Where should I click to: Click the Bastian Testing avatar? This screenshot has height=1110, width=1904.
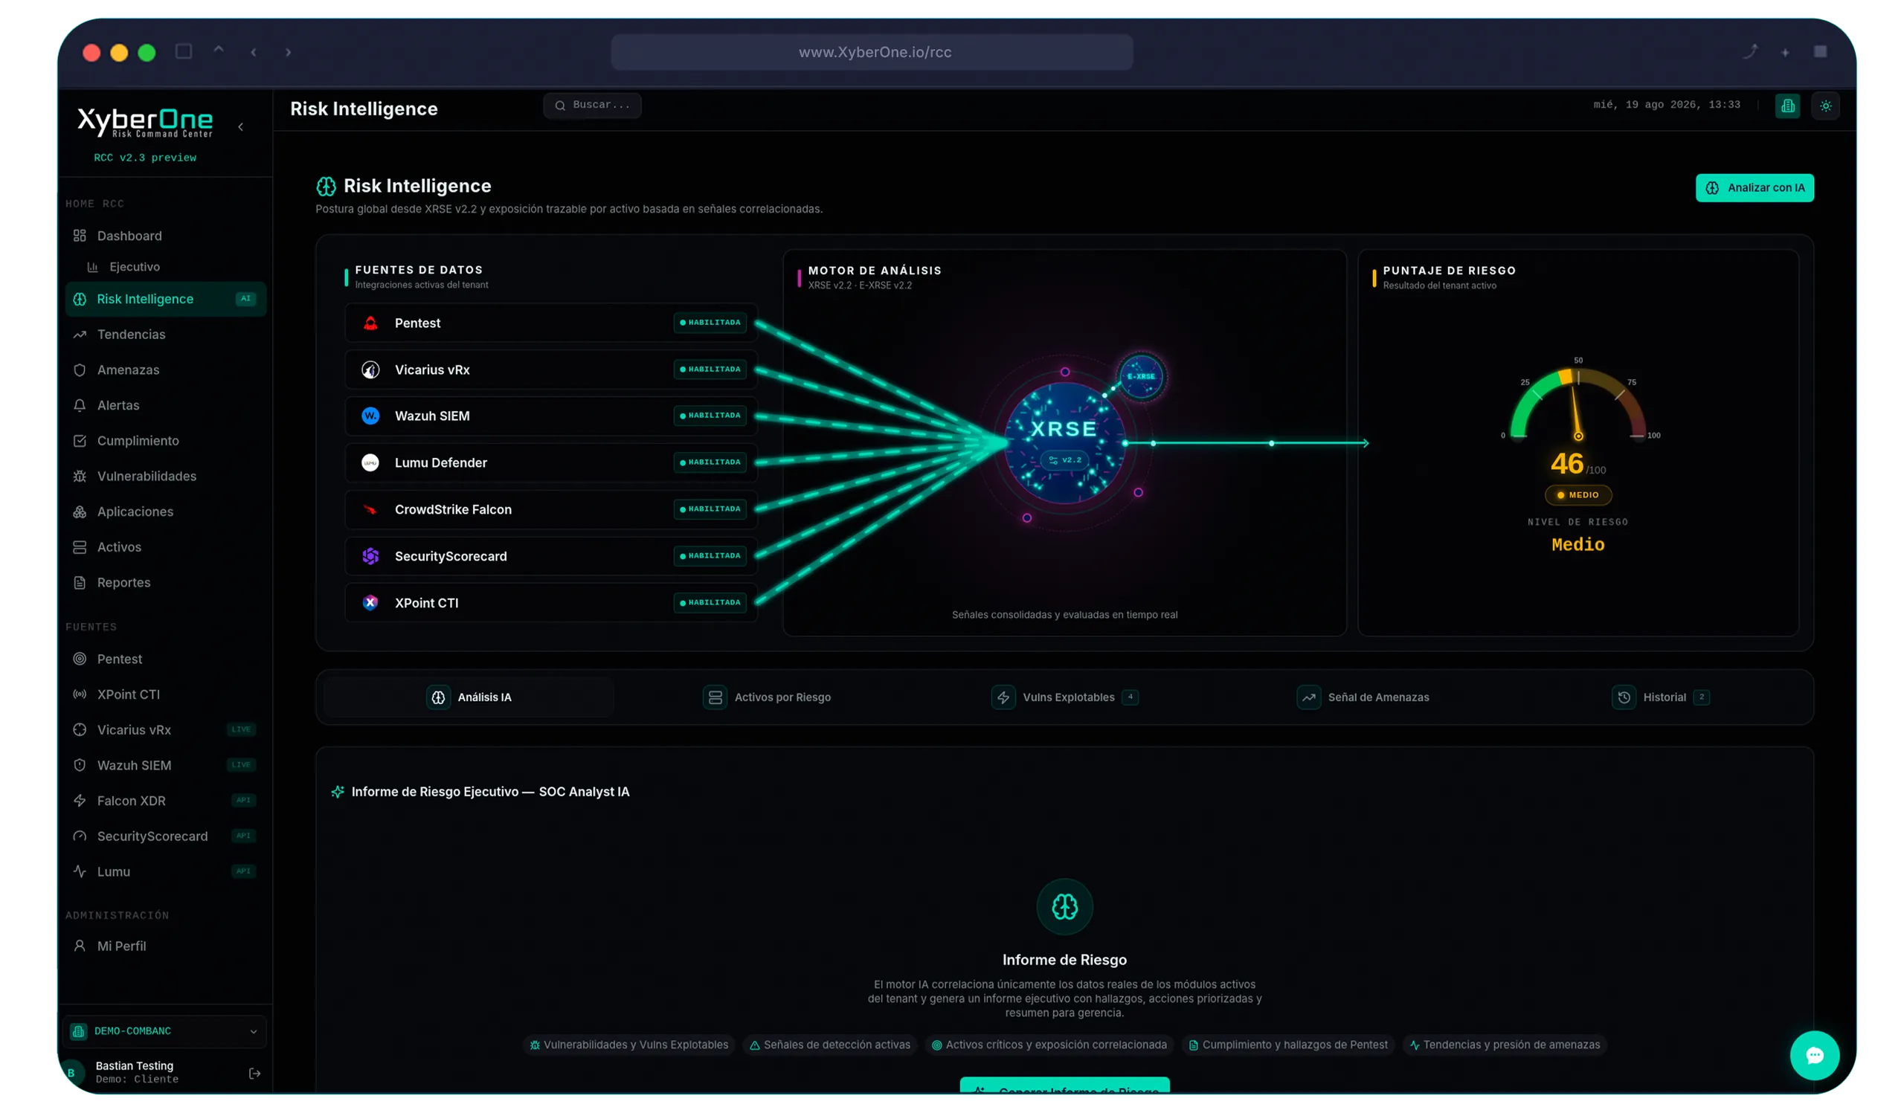[72, 1073]
